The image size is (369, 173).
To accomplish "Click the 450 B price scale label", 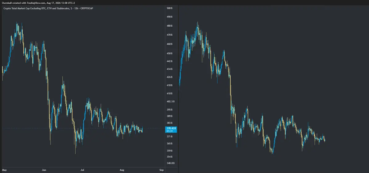I will coord(169,53).
